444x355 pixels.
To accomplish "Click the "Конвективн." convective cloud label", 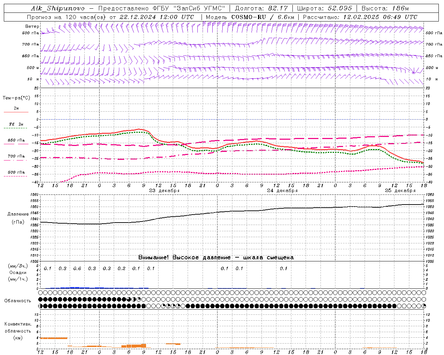I will [18, 324].
